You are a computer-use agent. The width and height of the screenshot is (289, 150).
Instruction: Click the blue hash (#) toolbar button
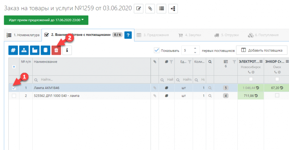(x=13, y=50)
